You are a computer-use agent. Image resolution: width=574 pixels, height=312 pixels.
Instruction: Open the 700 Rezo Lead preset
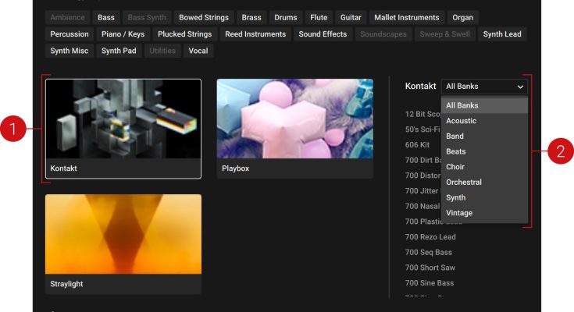click(430, 237)
